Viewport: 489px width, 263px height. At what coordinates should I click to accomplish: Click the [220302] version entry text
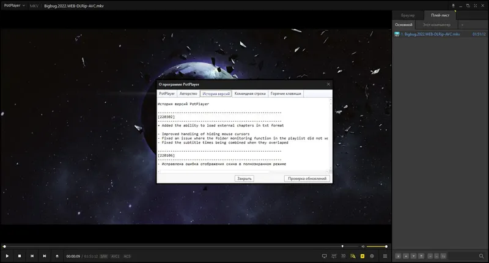click(x=166, y=117)
